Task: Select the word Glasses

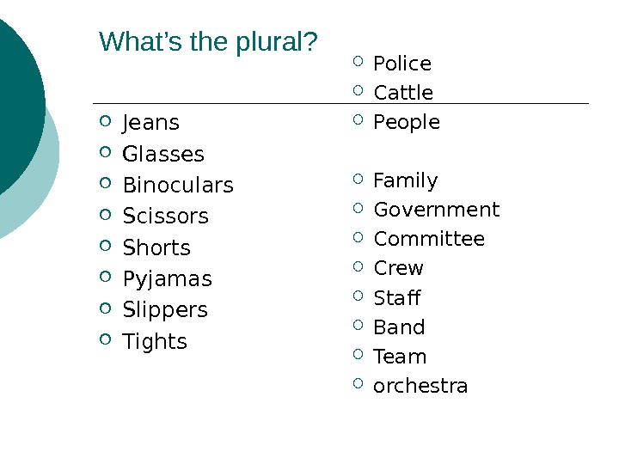Action: tap(163, 155)
